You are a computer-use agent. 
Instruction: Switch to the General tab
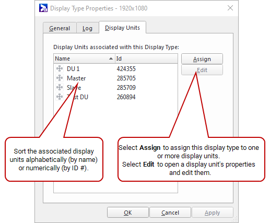click(x=60, y=28)
